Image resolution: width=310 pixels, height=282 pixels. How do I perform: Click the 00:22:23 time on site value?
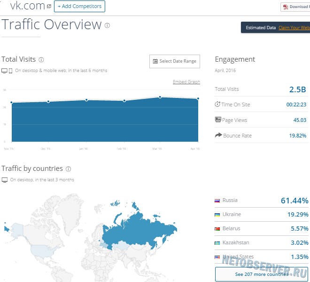(x=296, y=105)
